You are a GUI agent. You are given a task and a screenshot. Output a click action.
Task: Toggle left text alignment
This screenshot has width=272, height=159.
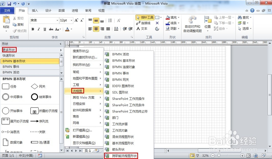(x=90, y=29)
